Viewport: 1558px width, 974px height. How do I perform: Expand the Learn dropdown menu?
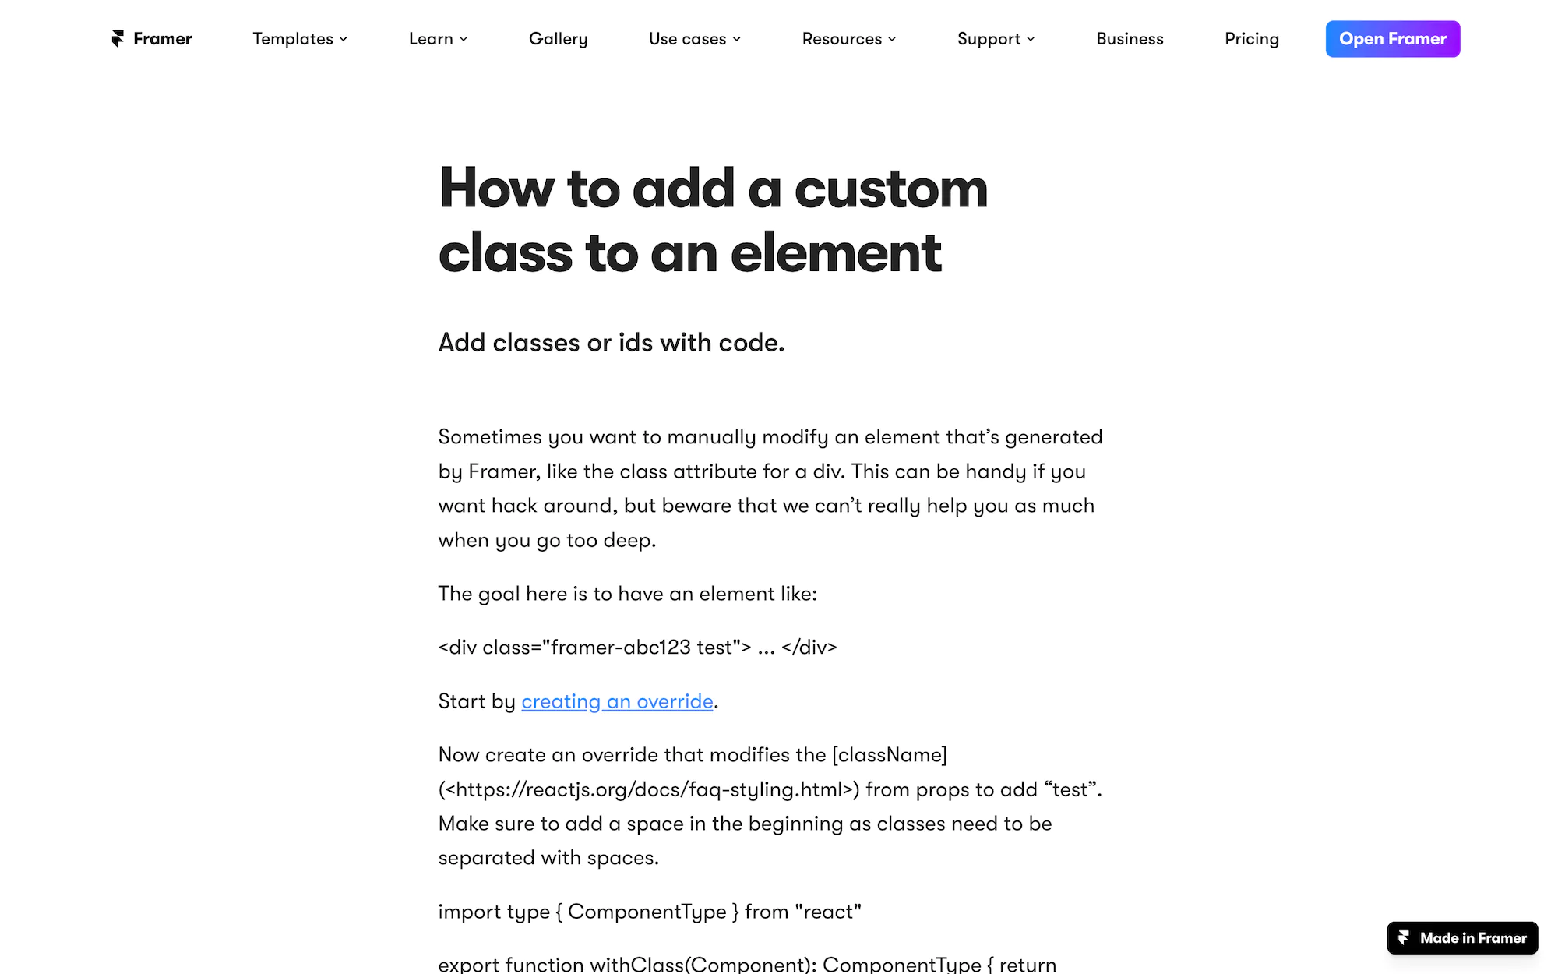tap(438, 38)
